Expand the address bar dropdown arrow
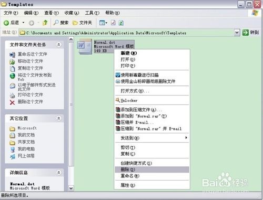The height and width of the screenshot is (200, 263). 237,33
